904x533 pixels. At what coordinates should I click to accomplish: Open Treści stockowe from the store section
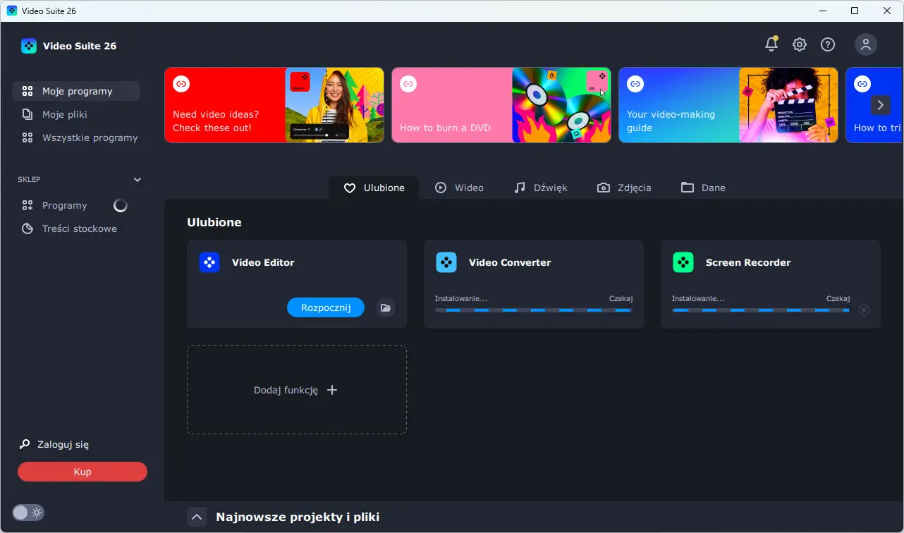point(78,228)
